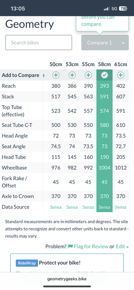The image size is (134, 290).
Task: Tap the geometrygeeks.bike address bar
Action: pyautogui.click(x=67, y=279)
